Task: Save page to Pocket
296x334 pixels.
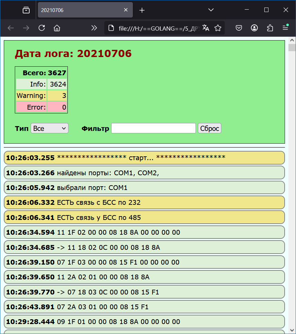Action: (239, 28)
